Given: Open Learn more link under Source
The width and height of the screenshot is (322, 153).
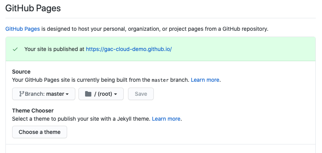Looking at the screenshot, I should [205, 80].
